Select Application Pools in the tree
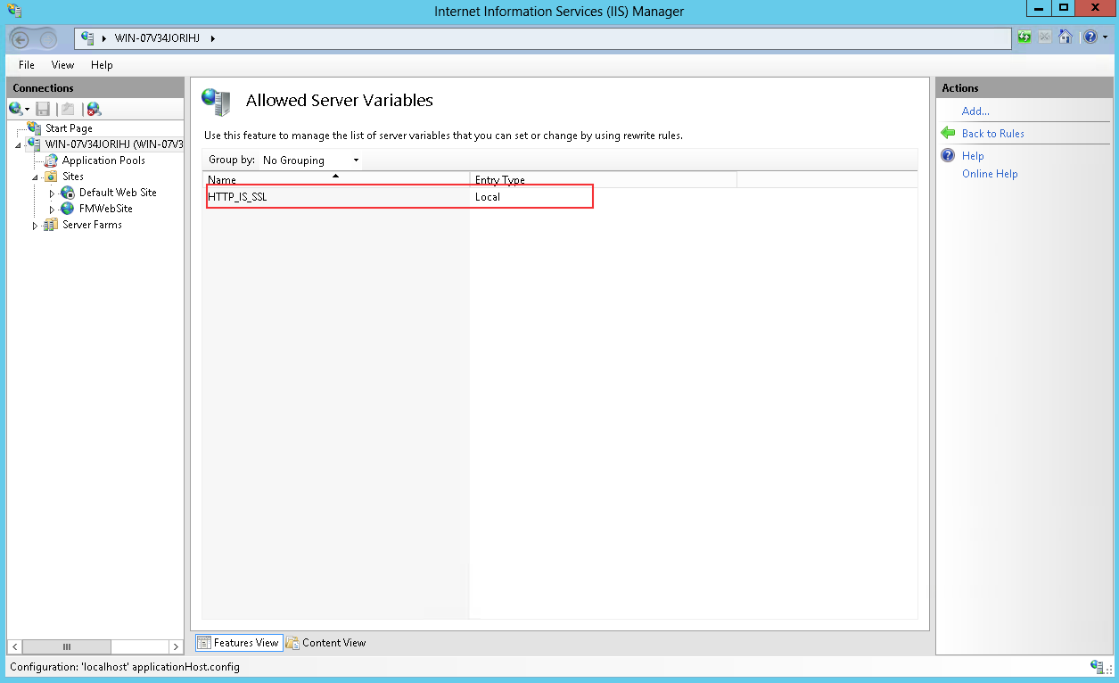 pyautogui.click(x=103, y=160)
